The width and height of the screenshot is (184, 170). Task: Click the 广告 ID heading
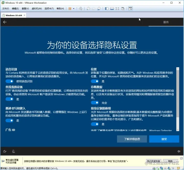[x=10, y=130]
